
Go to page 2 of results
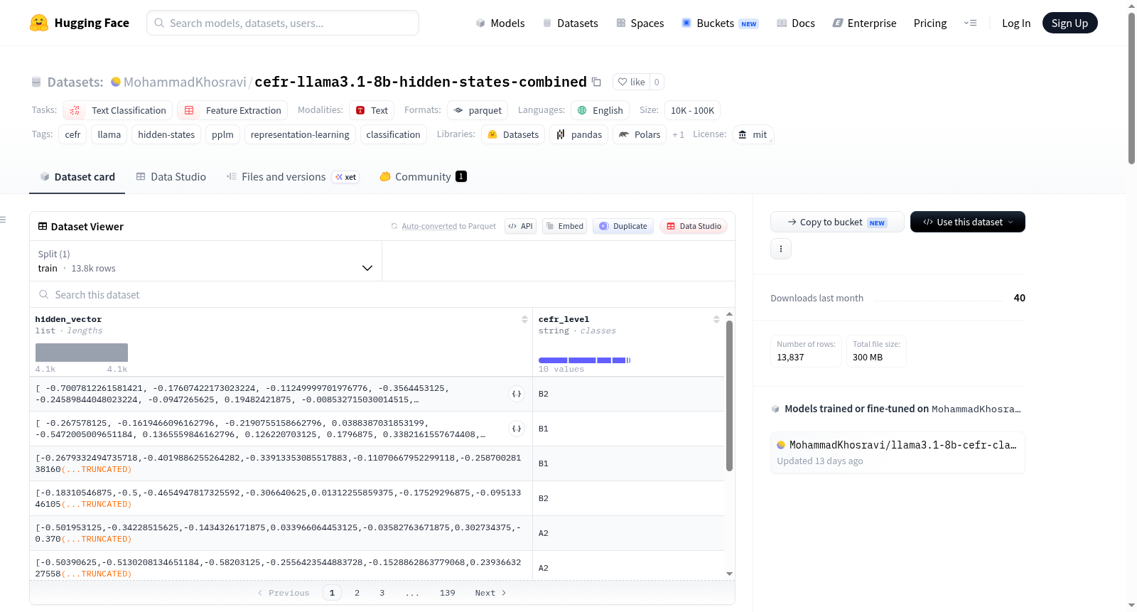(x=357, y=593)
